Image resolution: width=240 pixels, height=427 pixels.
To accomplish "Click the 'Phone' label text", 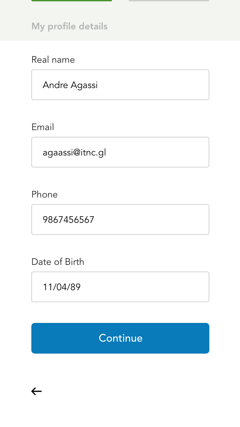I will pyautogui.click(x=44, y=194).
